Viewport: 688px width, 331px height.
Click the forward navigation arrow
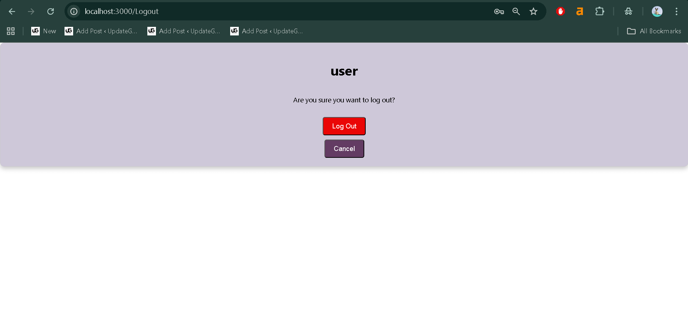pyautogui.click(x=31, y=11)
